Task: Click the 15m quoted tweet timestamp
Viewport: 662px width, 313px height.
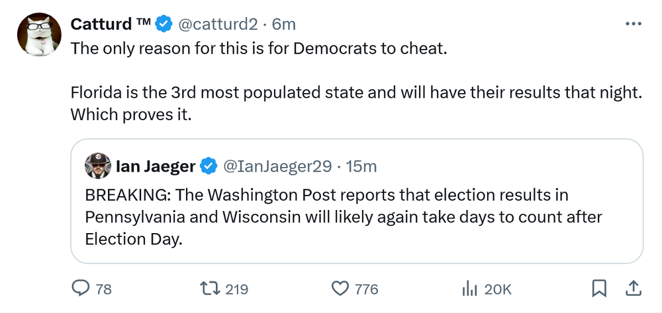Action: [361, 166]
